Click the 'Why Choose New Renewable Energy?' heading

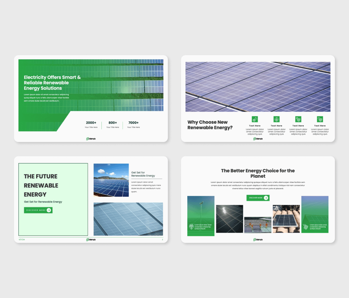click(x=210, y=125)
